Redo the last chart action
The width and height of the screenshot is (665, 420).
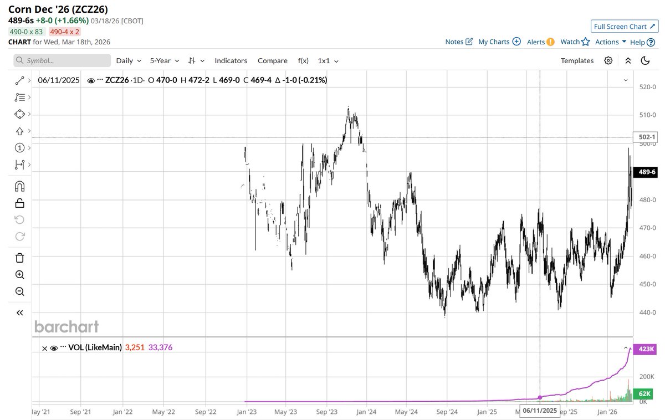[20, 237]
